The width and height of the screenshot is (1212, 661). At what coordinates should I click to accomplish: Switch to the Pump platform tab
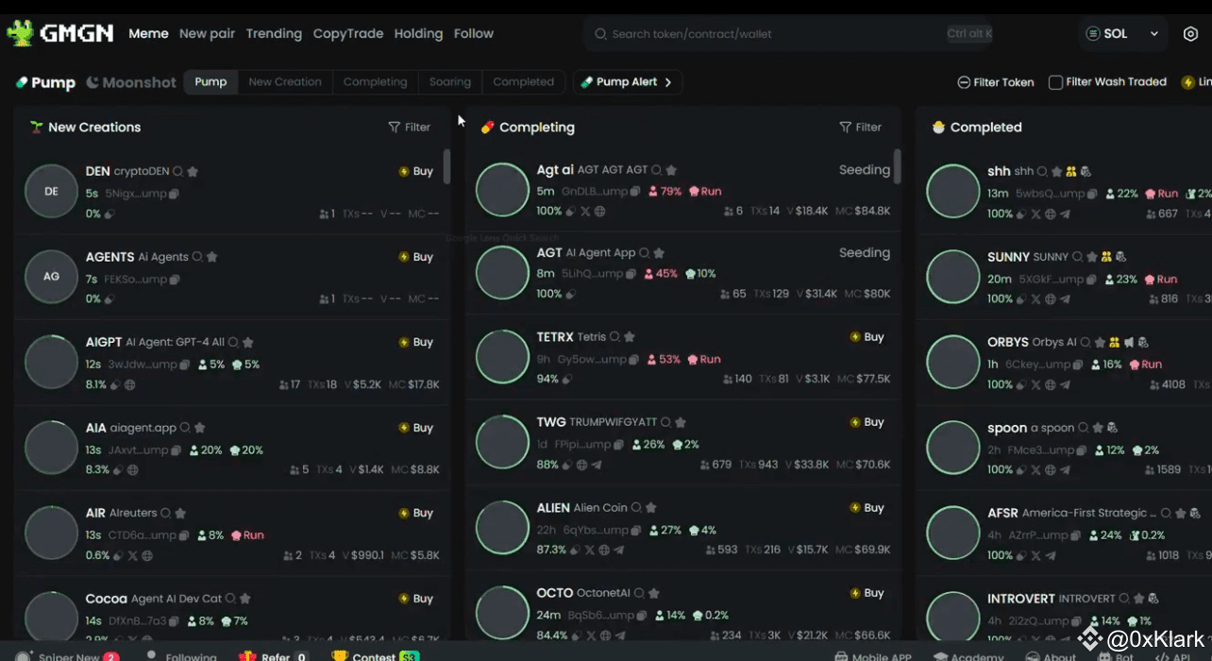coord(45,82)
